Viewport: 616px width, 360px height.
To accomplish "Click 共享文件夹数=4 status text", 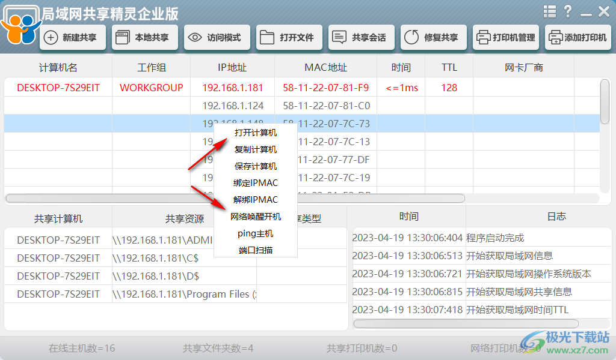I will (218, 348).
